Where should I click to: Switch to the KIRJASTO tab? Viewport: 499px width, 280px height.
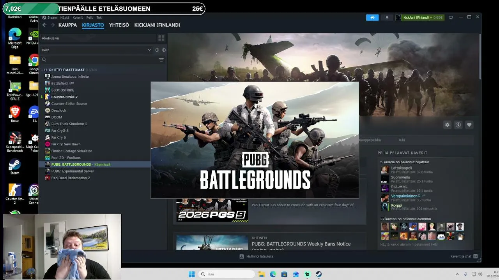coord(93,25)
